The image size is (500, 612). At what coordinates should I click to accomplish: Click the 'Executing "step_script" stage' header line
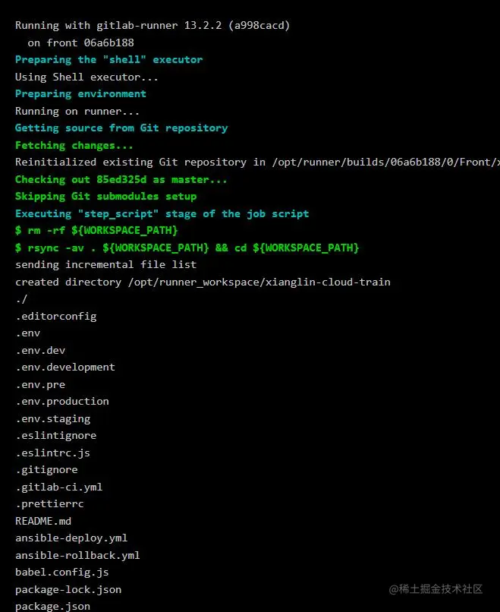(x=162, y=214)
